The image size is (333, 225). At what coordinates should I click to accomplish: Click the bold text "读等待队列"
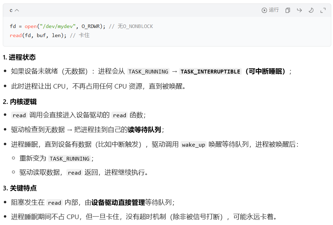tap(144, 129)
